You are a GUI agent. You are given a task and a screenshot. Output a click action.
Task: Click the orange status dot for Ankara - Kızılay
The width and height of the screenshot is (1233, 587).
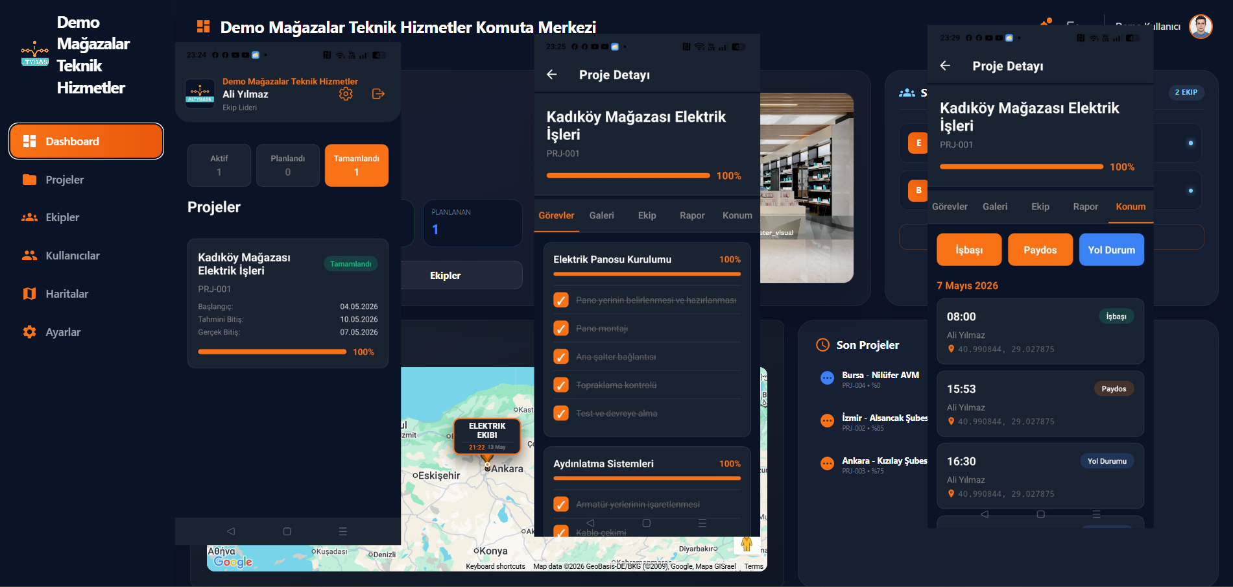point(827,463)
